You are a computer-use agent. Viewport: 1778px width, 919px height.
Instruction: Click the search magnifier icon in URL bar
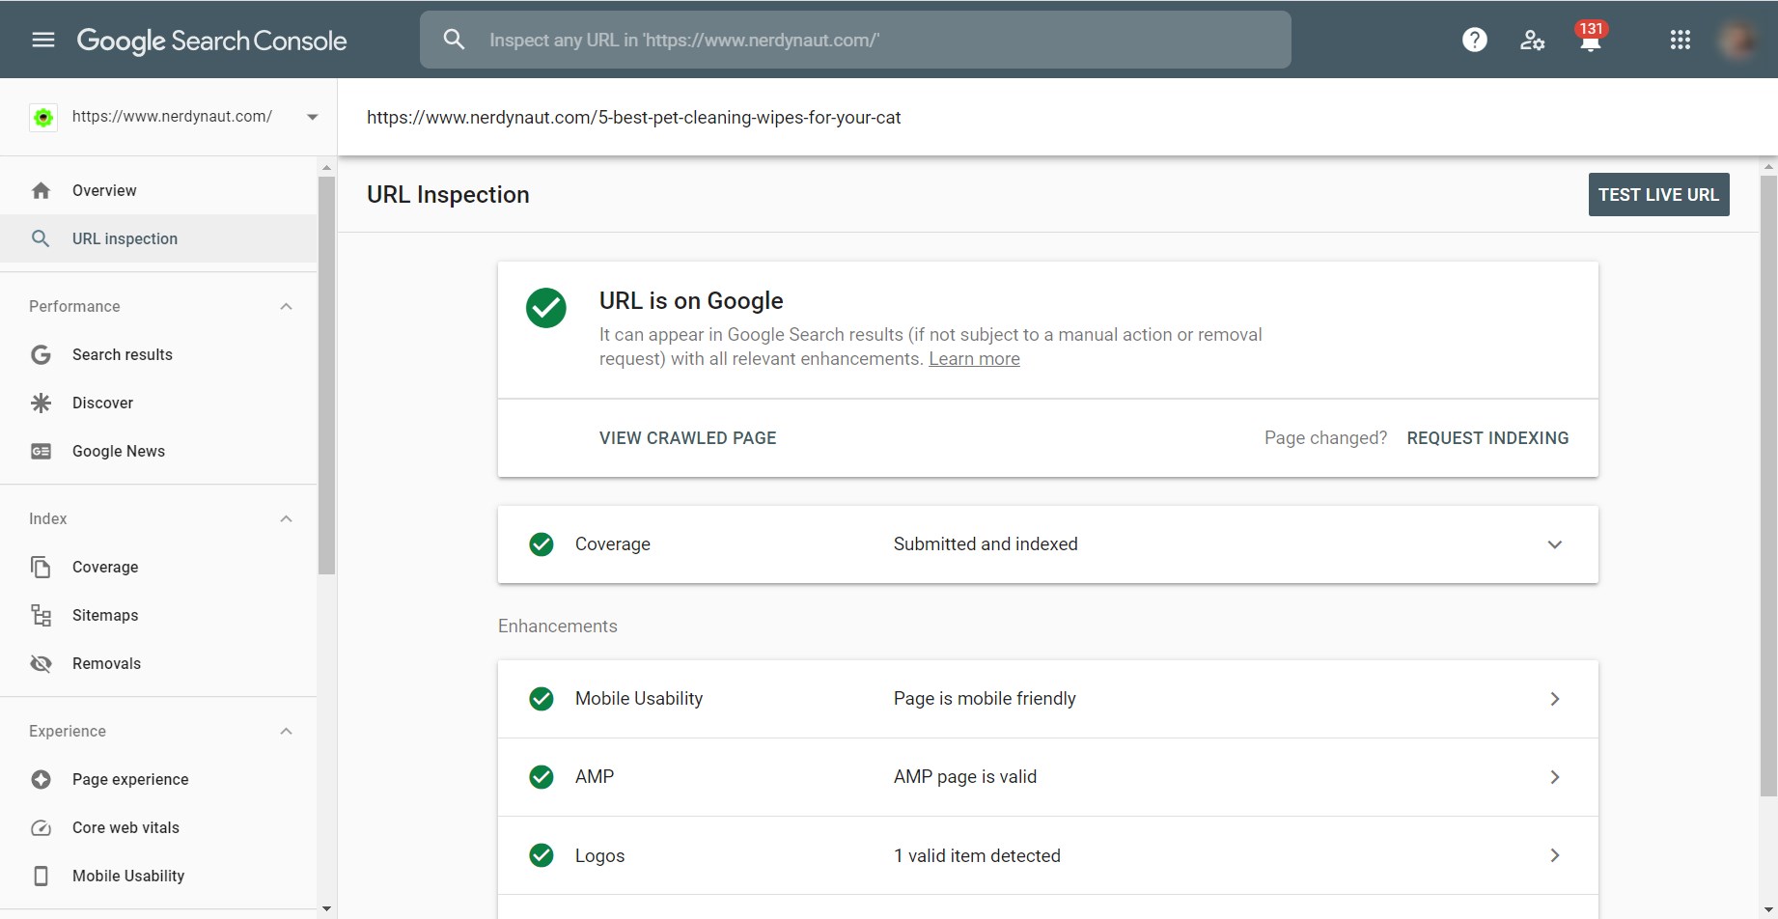point(454,40)
